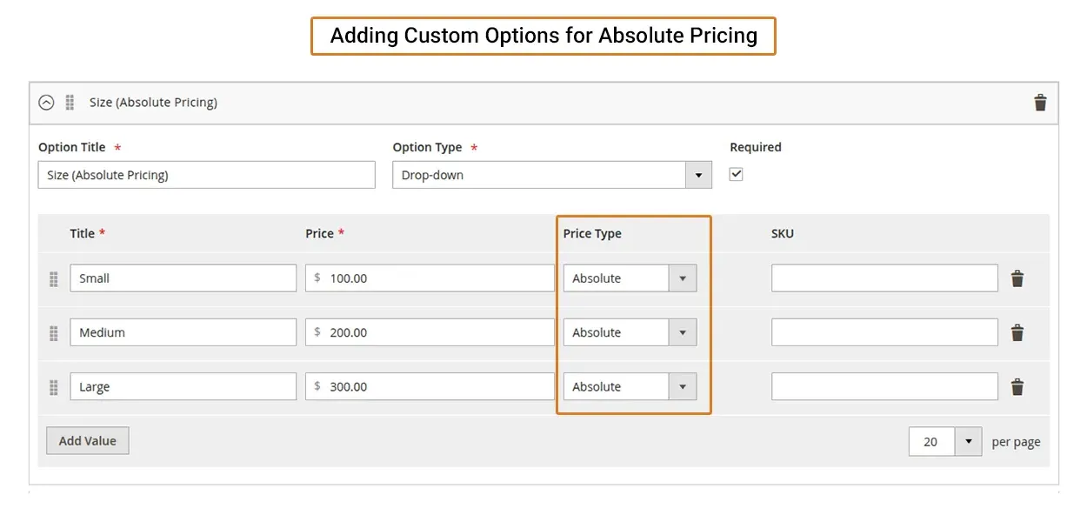The height and width of the screenshot is (522, 1087).
Task: Click the drag handle for Medium row
Action: click(x=53, y=333)
